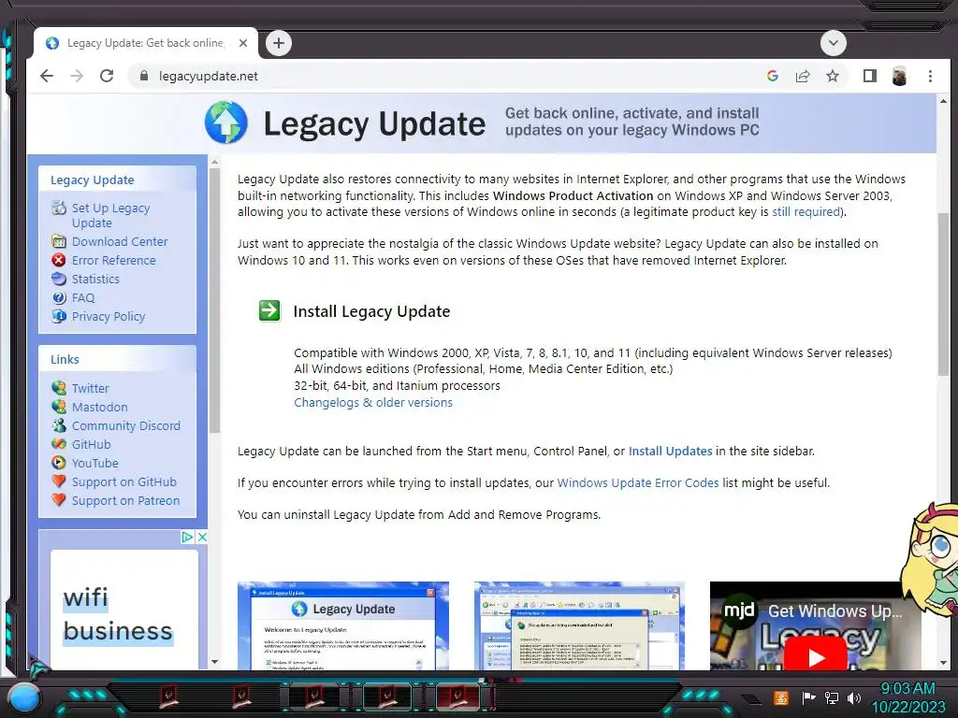Image resolution: width=958 pixels, height=718 pixels.
Task: Open the YouTube link
Action: point(94,463)
